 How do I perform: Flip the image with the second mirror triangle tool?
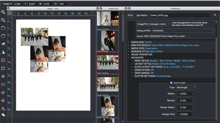3,52
